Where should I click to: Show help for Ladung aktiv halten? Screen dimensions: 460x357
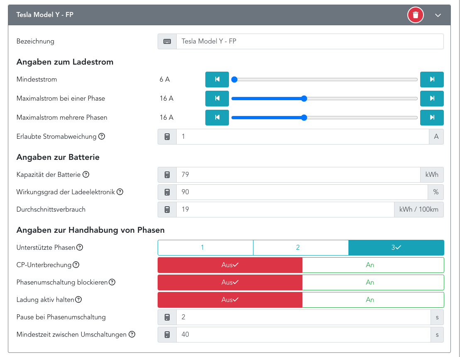point(78,299)
